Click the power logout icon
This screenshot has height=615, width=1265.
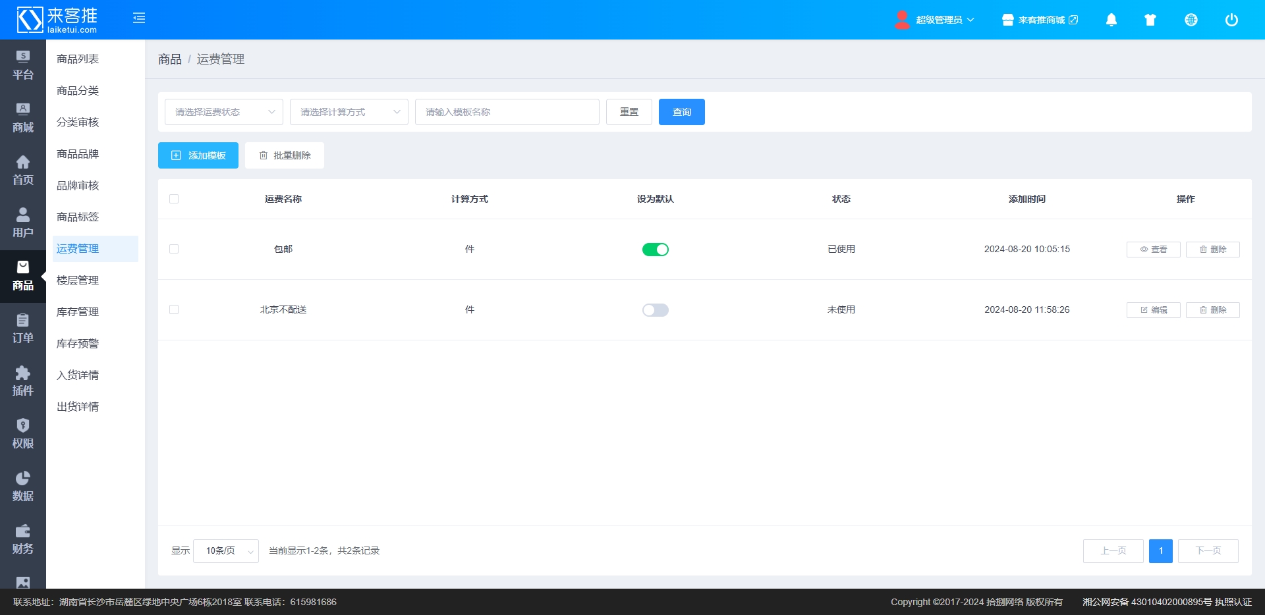tap(1231, 20)
